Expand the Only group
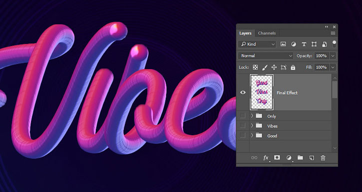Viewport: 362px width, 192px height. coord(252,116)
